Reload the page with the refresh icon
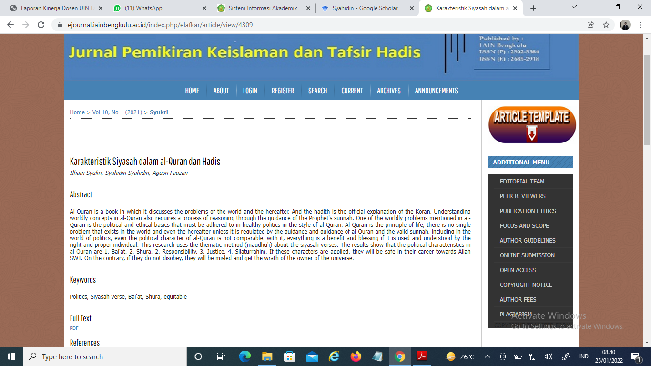The image size is (651, 366). point(41,25)
